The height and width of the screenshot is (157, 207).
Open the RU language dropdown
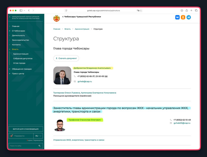pyautogui.click(x=38, y=136)
